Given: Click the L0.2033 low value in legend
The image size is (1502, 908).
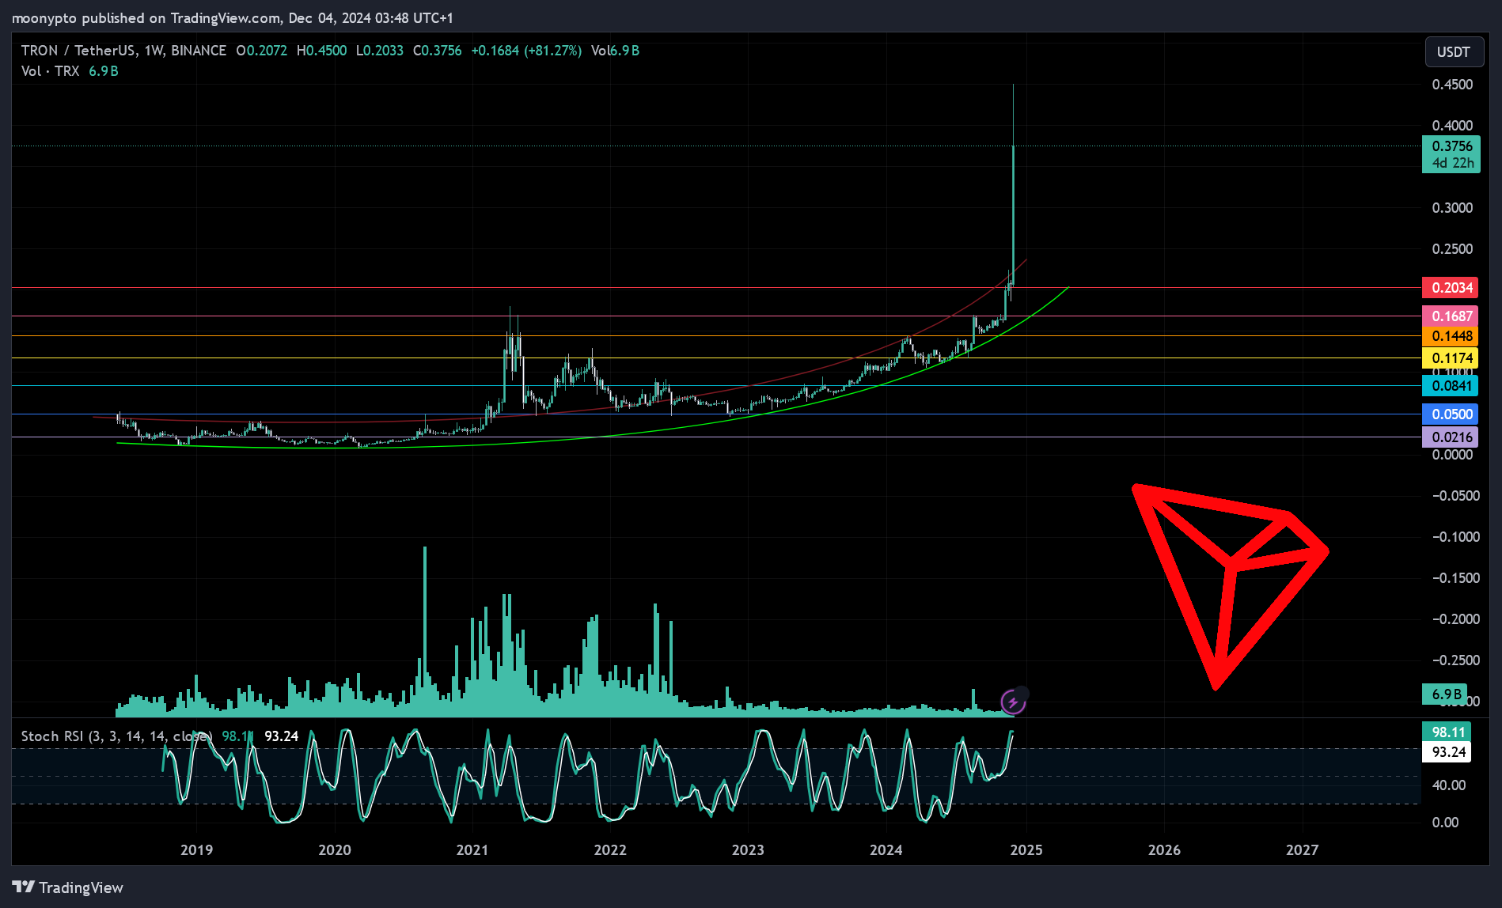Looking at the screenshot, I should [380, 51].
